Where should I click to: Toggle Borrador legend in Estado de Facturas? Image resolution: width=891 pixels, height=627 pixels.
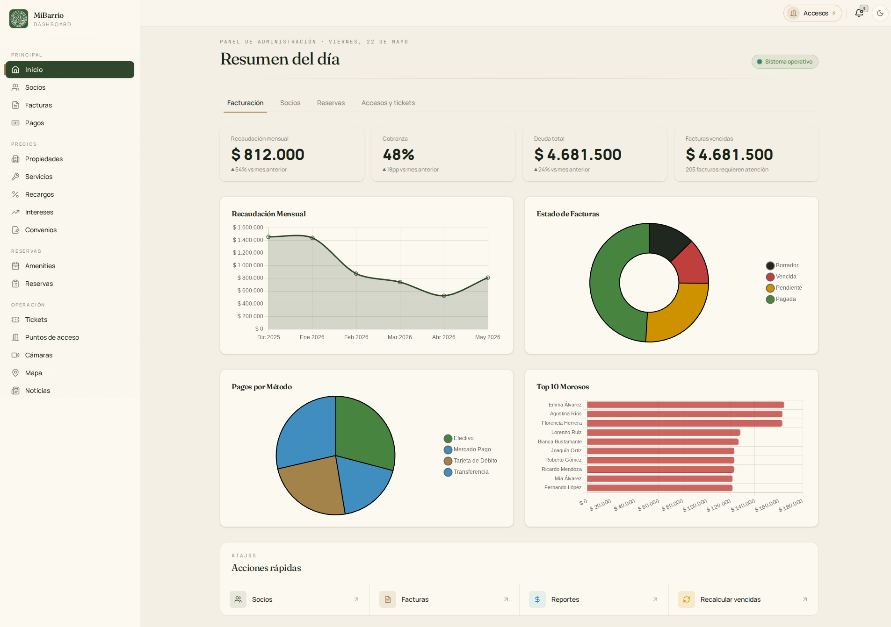click(x=782, y=265)
